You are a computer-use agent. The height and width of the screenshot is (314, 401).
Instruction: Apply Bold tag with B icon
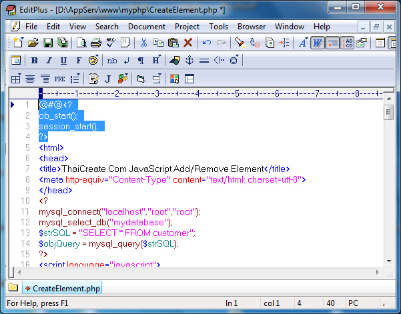34,61
